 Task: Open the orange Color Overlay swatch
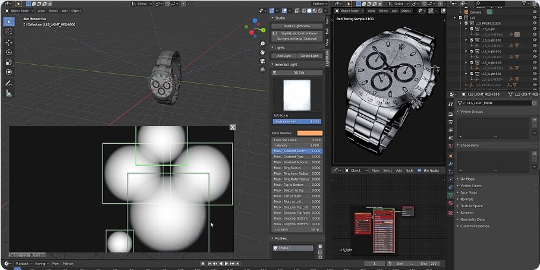click(x=310, y=133)
